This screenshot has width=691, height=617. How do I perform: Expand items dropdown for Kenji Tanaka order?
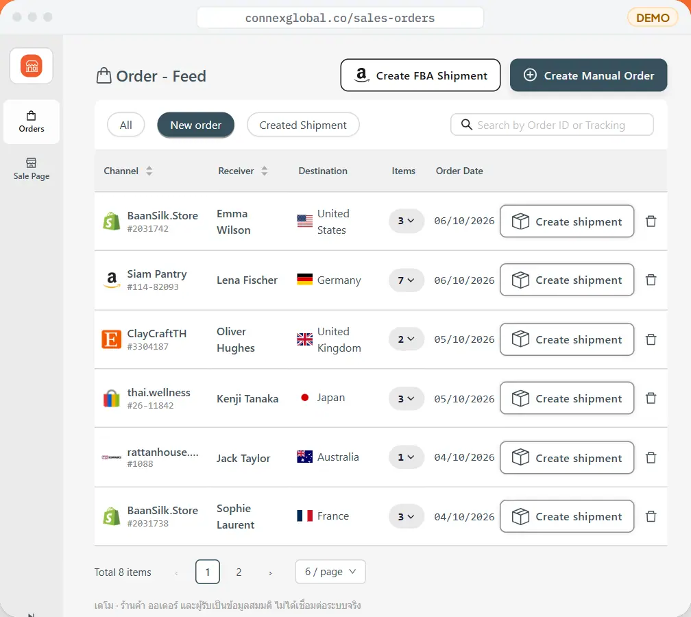[x=406, y=398]
